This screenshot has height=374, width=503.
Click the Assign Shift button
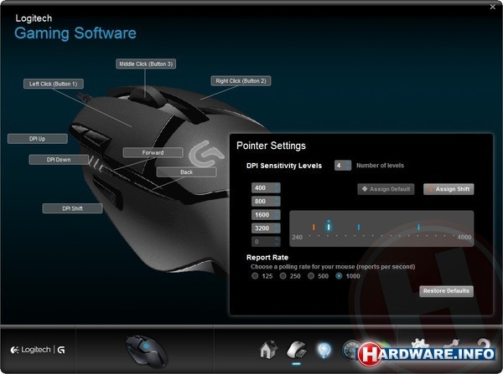pyautogui.click(x=449, y=189)
